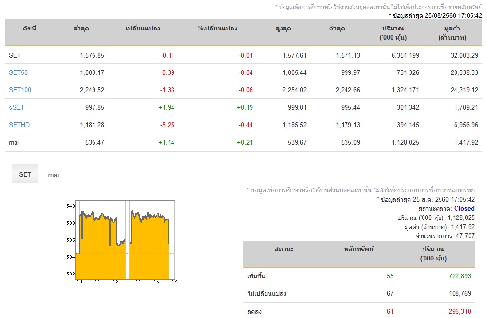The height and width of the screenshot is (318, 487).
Task: Select the mai row label in index table
Action: click(x=14, y=142)
